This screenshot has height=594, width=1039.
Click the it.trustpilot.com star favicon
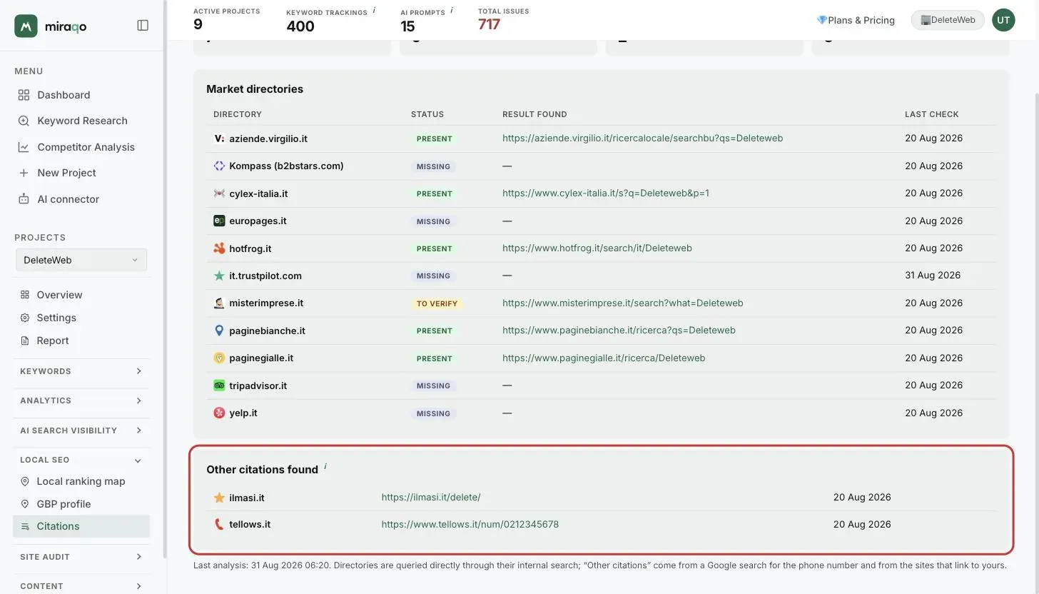point(219,276)
